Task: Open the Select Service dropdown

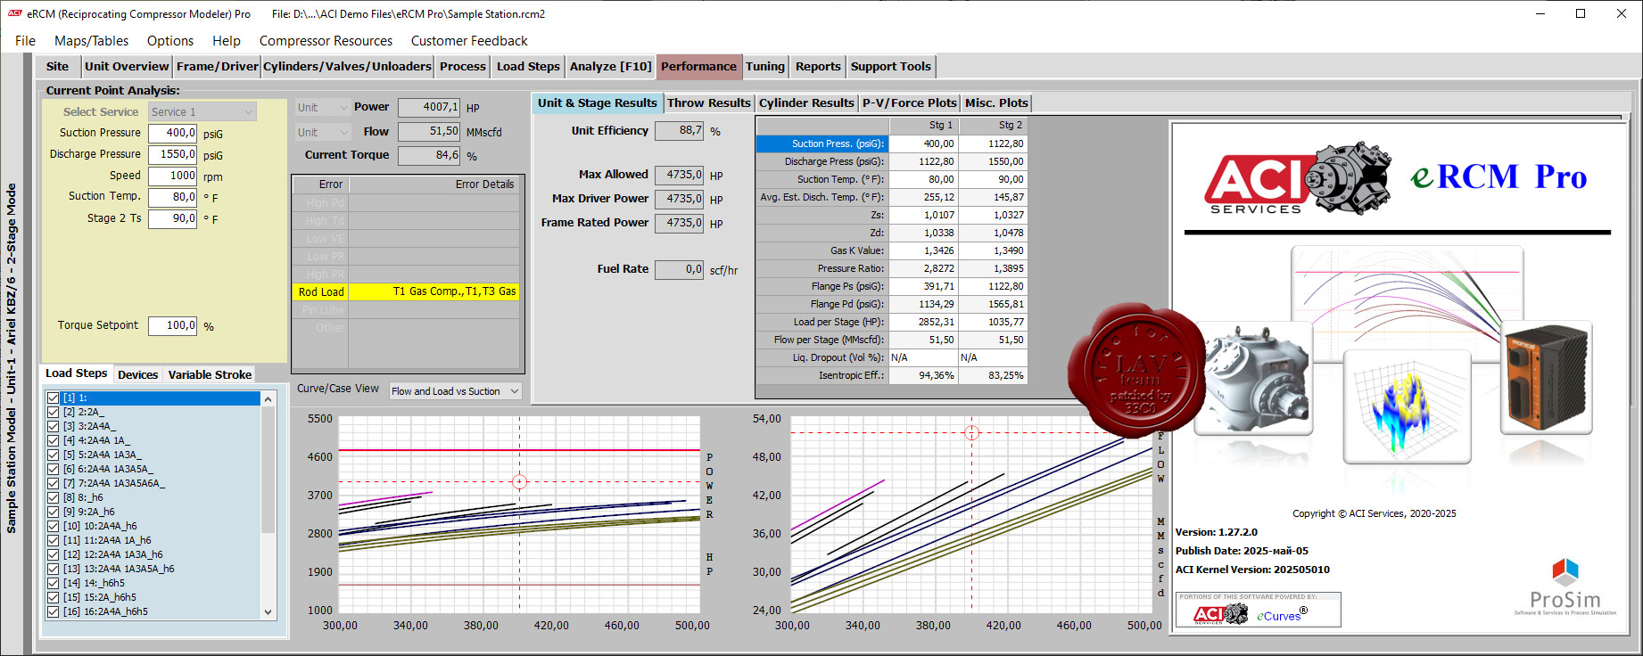Action: [x=202, y=111]
